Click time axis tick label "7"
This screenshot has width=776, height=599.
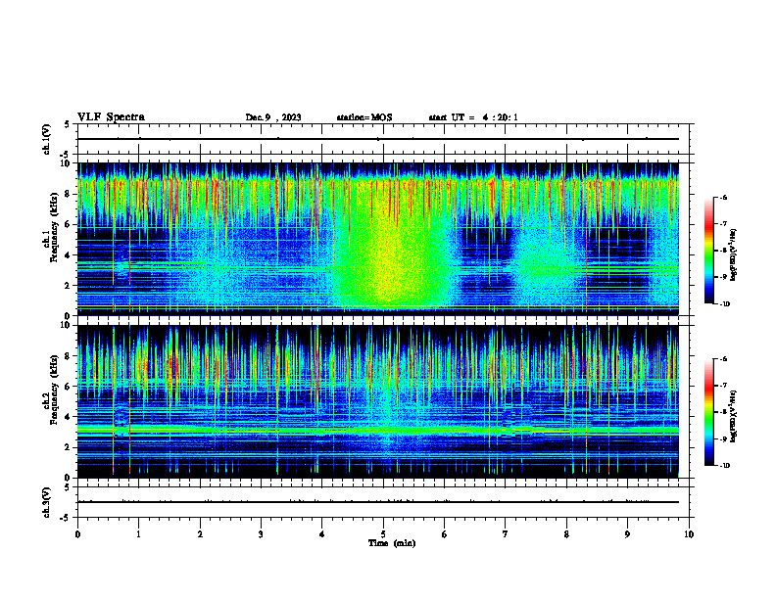pyautogui.click(x=506, y=534)
